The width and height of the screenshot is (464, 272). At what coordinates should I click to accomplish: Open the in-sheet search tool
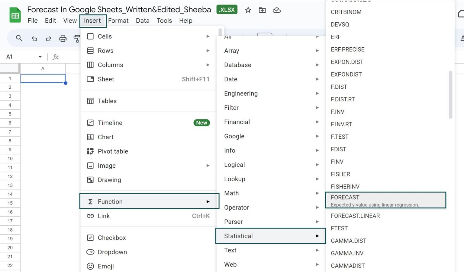click(19, 39)
